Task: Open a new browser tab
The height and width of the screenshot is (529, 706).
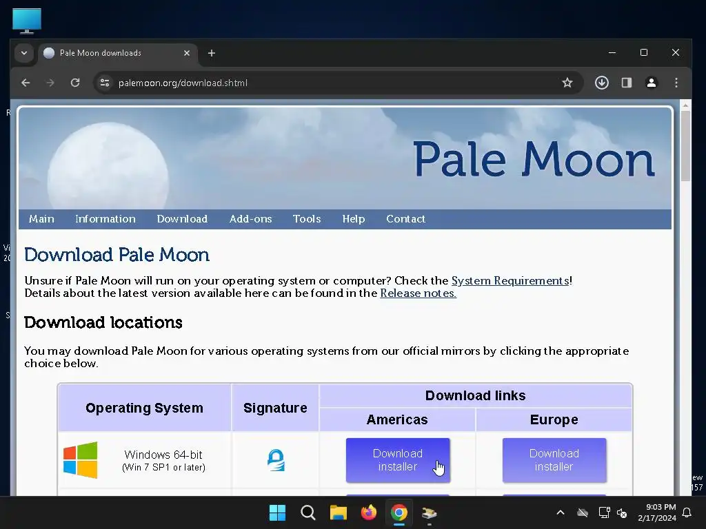Action: [x=212, y=53]
